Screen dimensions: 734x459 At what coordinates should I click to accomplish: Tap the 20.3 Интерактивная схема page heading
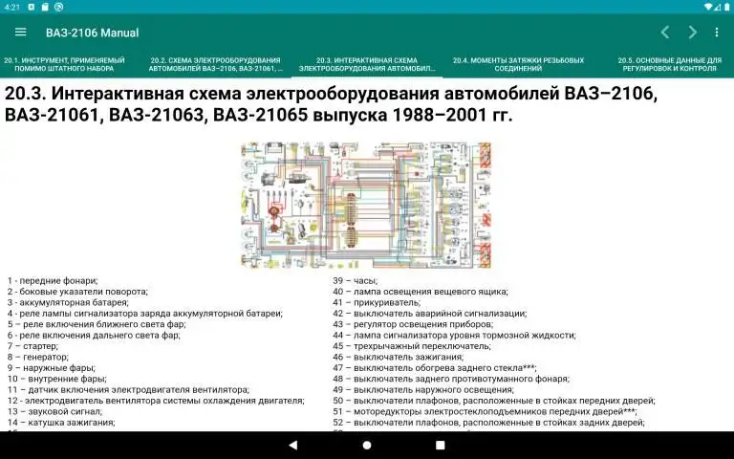click(331, 104)
